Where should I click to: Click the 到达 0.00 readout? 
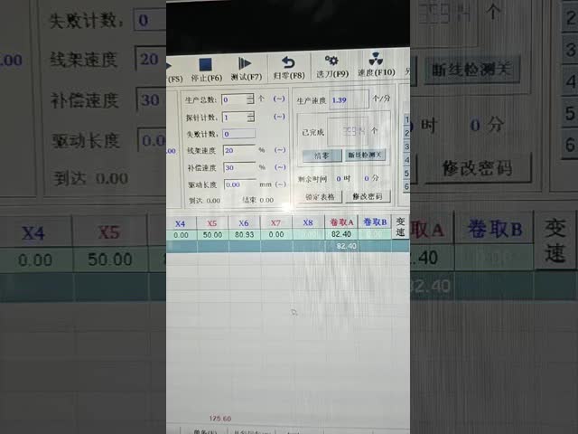click(205, 201)
